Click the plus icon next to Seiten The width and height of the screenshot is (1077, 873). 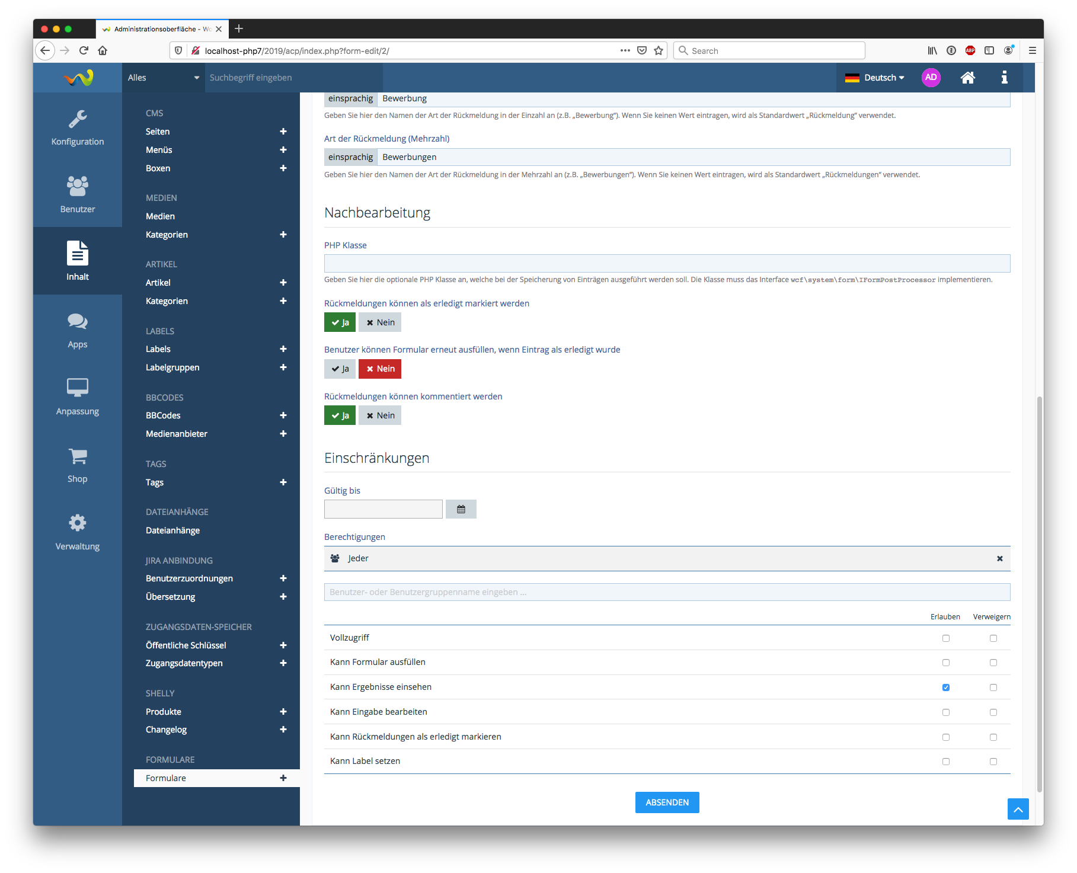pos(283,132)
